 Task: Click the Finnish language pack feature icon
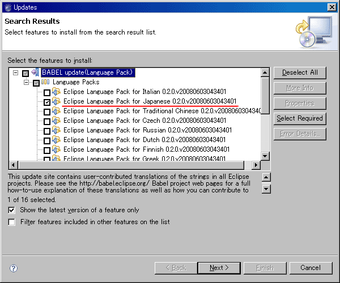56,149
